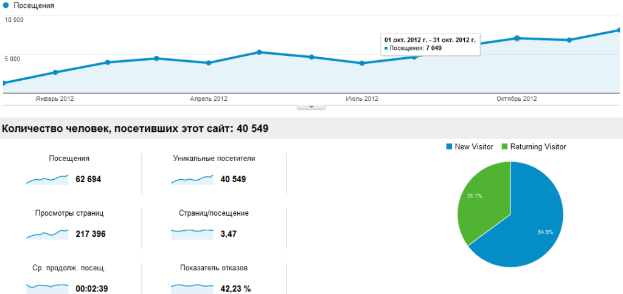Open the Уникальные посетители sparkline beside 40 549
This screenshot has width=623, height=294.
click(192, 179)
